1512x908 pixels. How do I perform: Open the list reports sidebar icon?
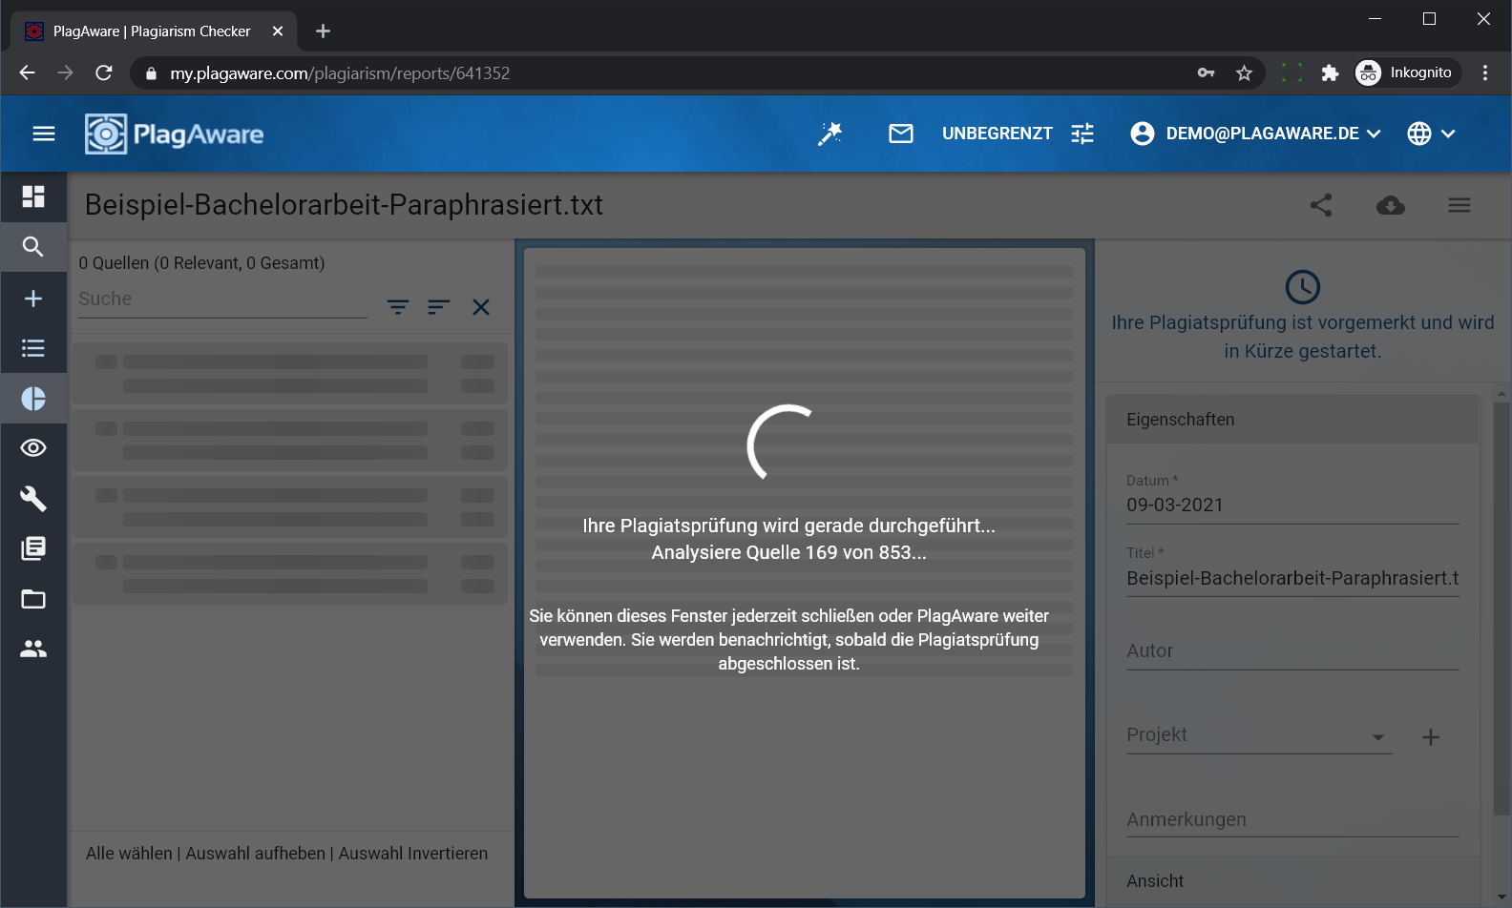[33, 348]
